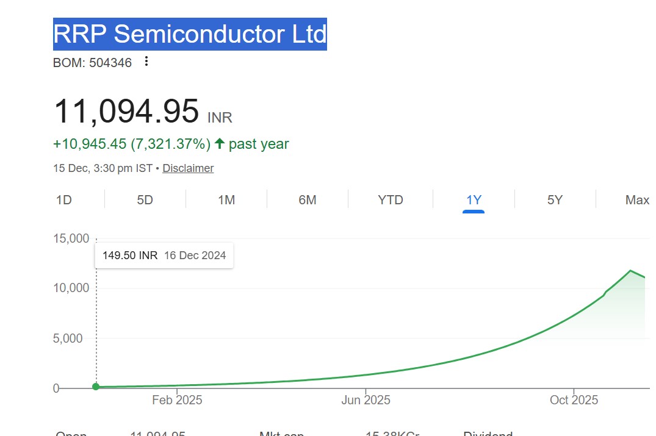Switch to the 1M range
This screenshot has width=656, height=436.
coord(226,199)
